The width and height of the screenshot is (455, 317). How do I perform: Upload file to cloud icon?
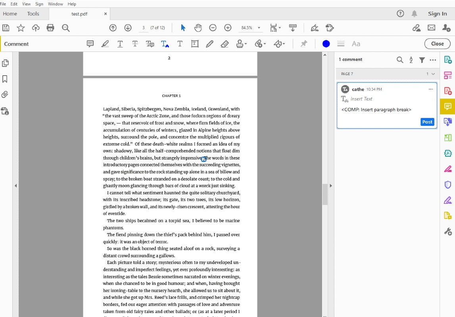click(36, 28)
